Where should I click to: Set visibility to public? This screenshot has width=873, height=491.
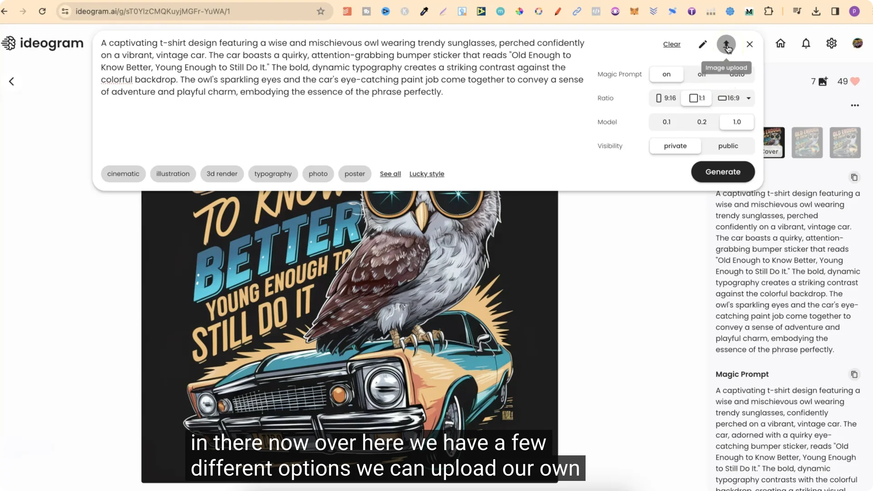[727, 145]
